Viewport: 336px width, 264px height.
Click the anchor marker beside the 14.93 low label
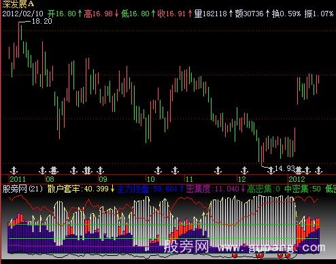click(x=271, y=170)
